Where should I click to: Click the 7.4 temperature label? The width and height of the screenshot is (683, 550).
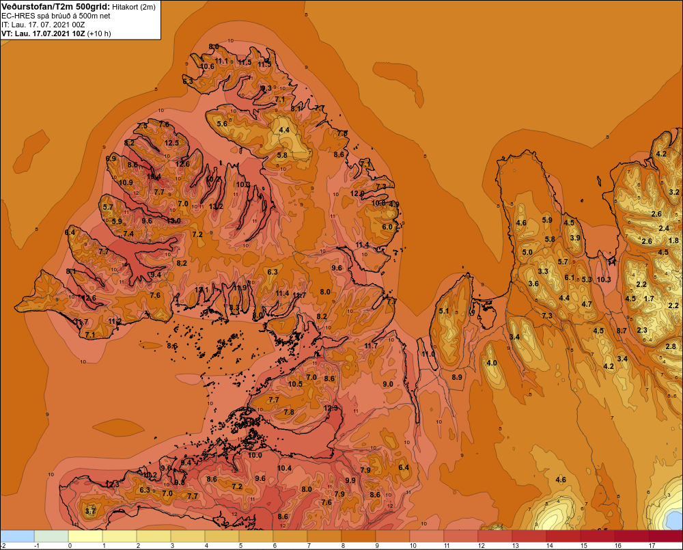(128, 234)
